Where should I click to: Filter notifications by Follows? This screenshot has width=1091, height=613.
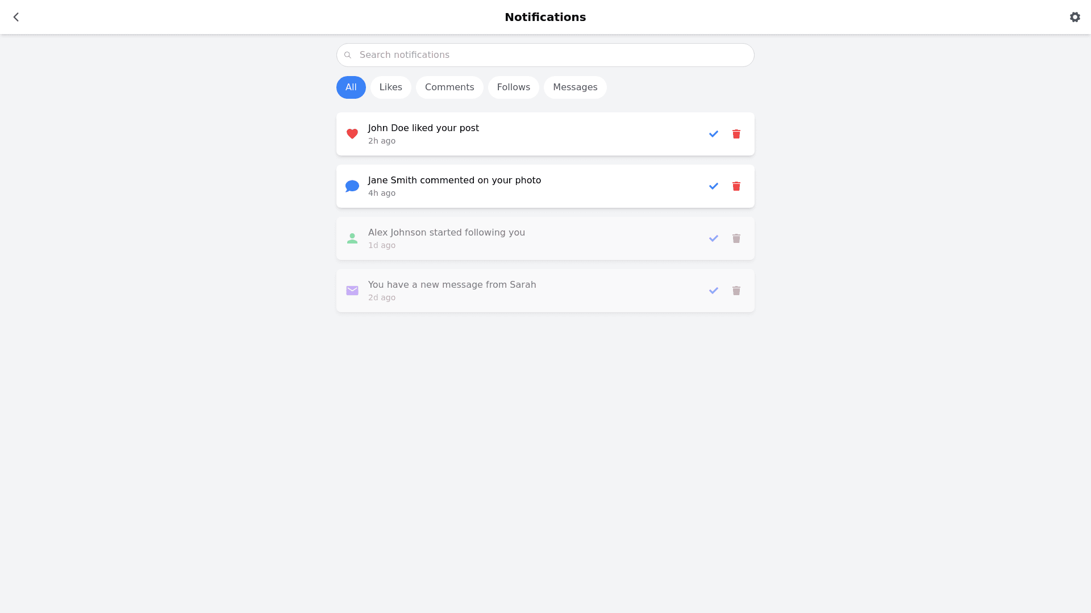513,87
